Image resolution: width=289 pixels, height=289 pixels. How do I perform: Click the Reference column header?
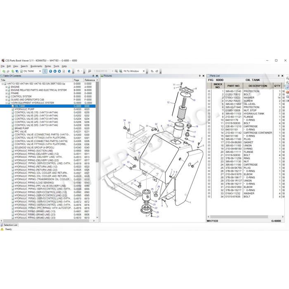(90, 80)
